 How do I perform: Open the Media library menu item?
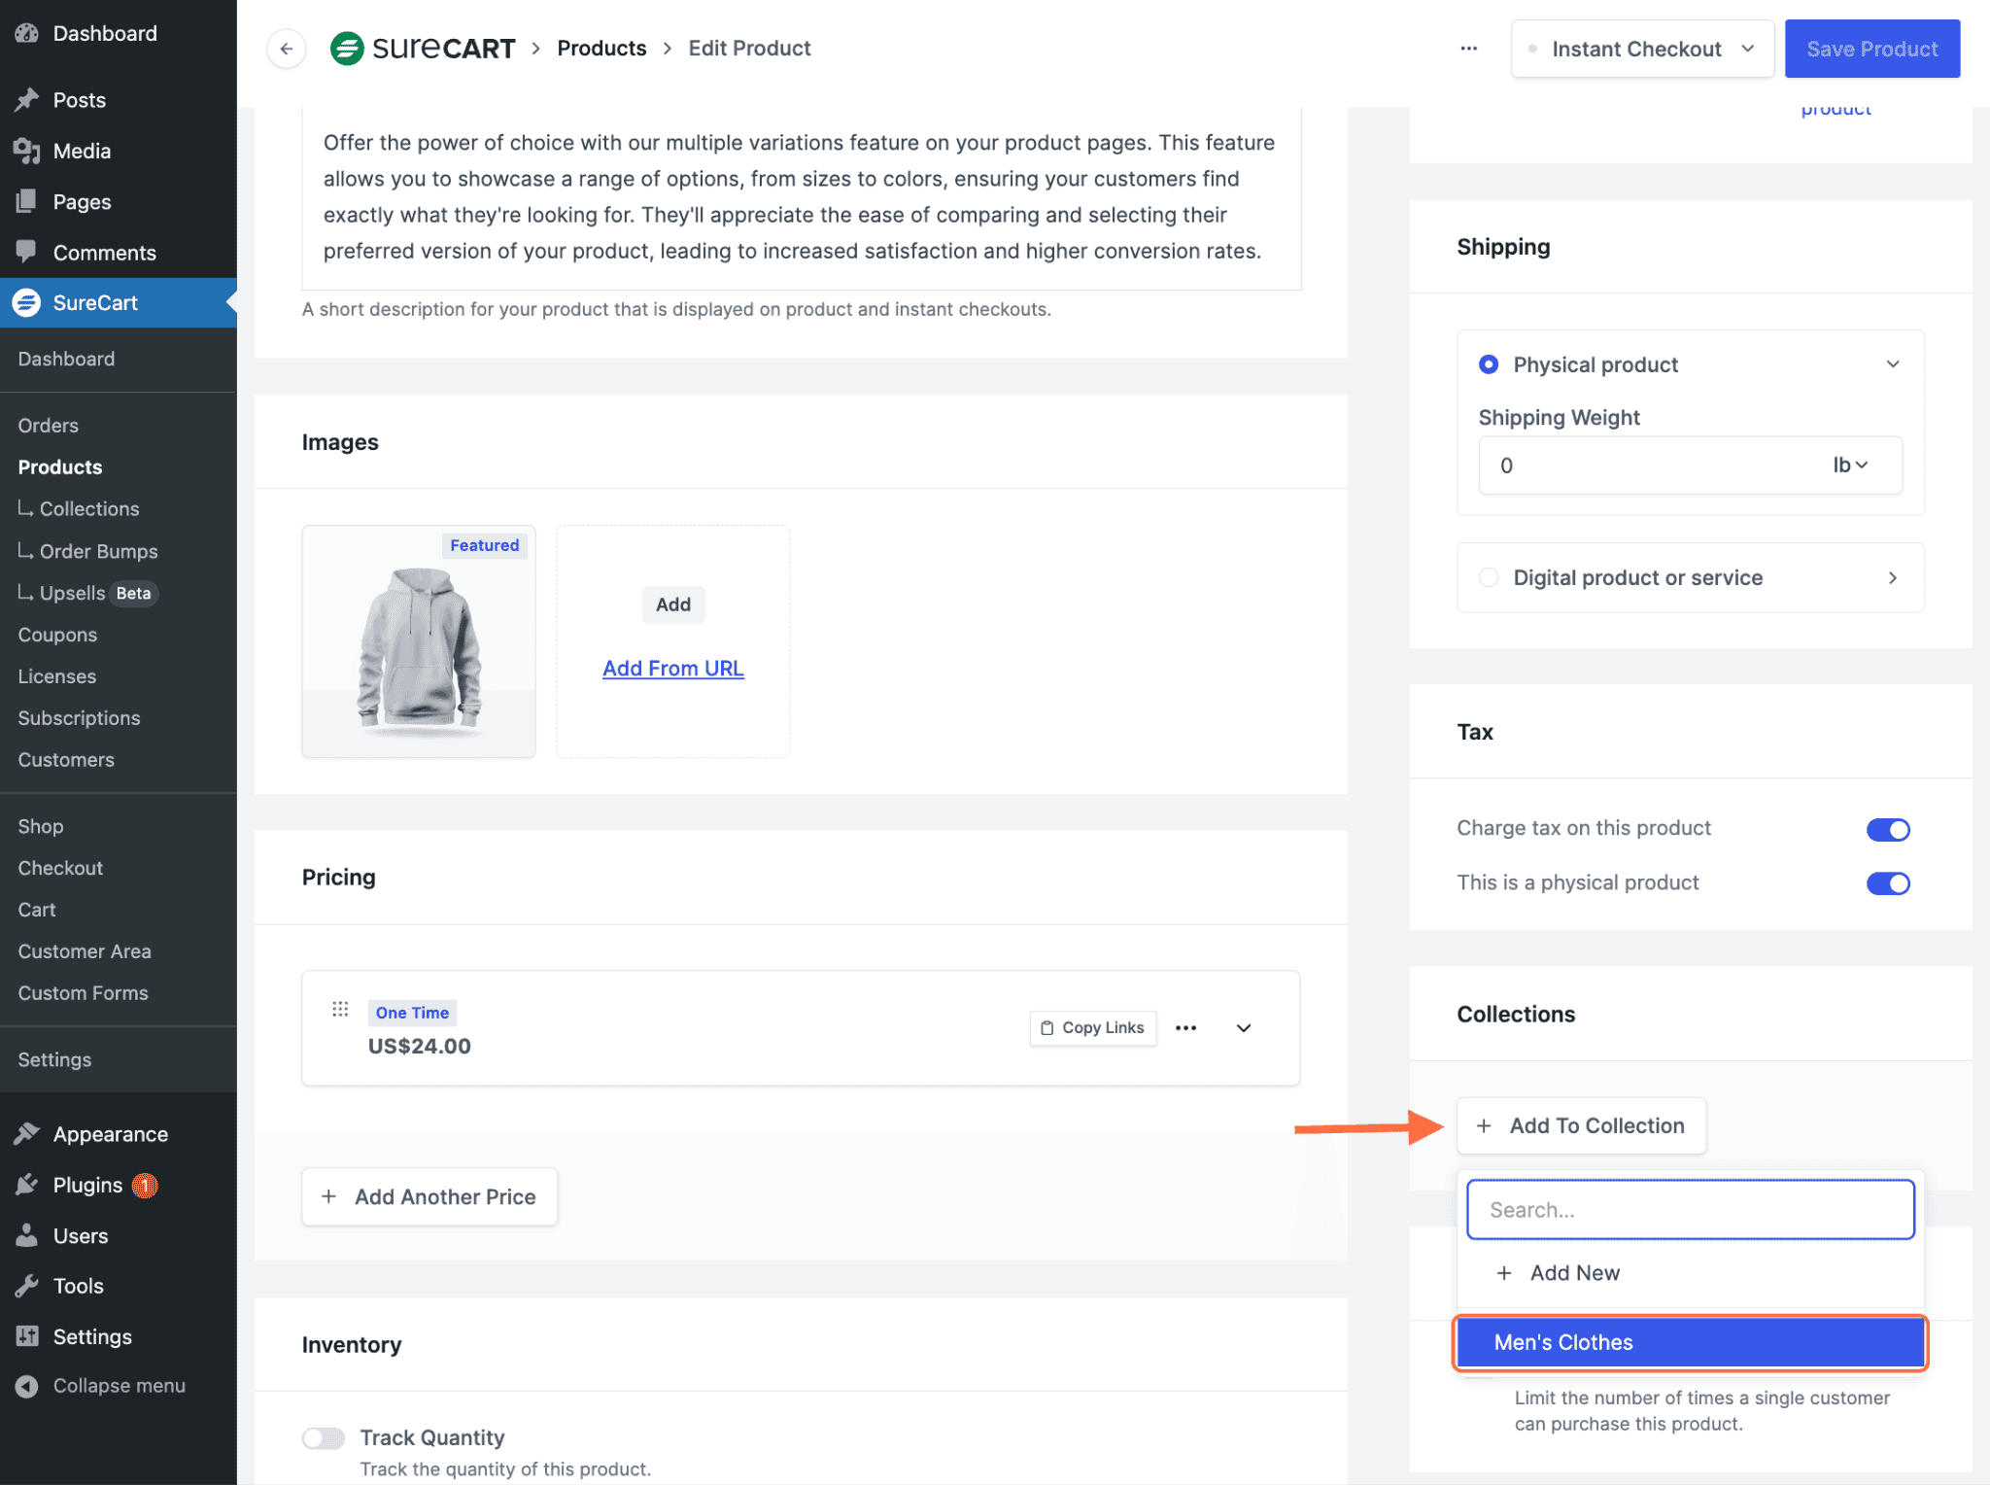pos(82,151)
